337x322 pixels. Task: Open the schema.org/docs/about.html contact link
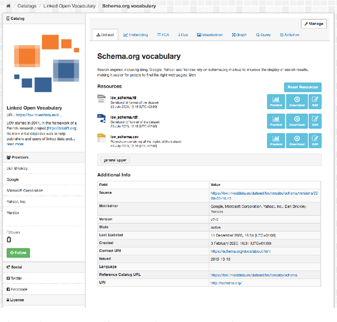click(x=233, y=252)
